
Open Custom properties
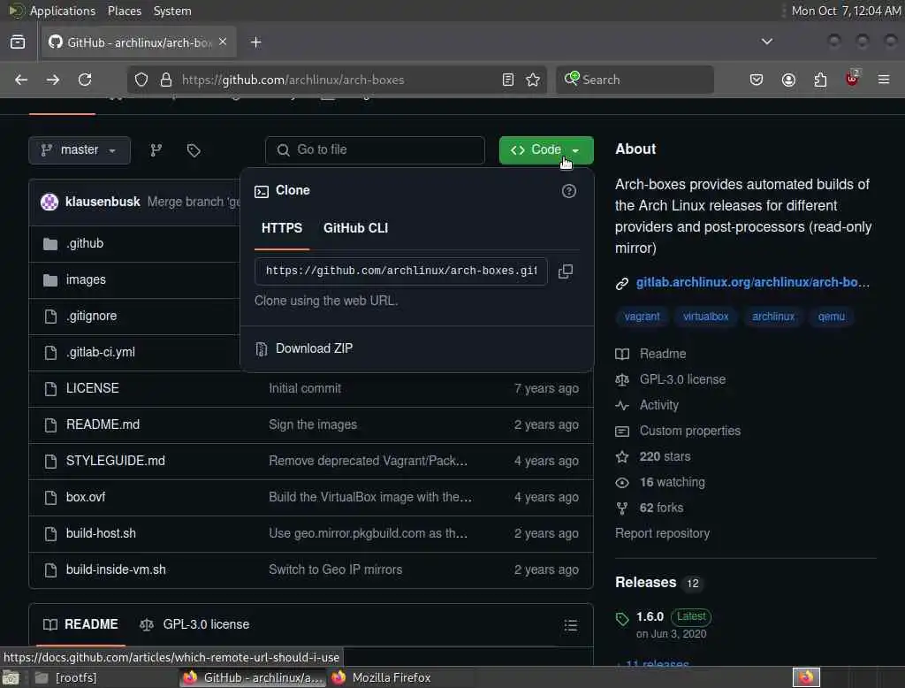[x=689, y=431]
